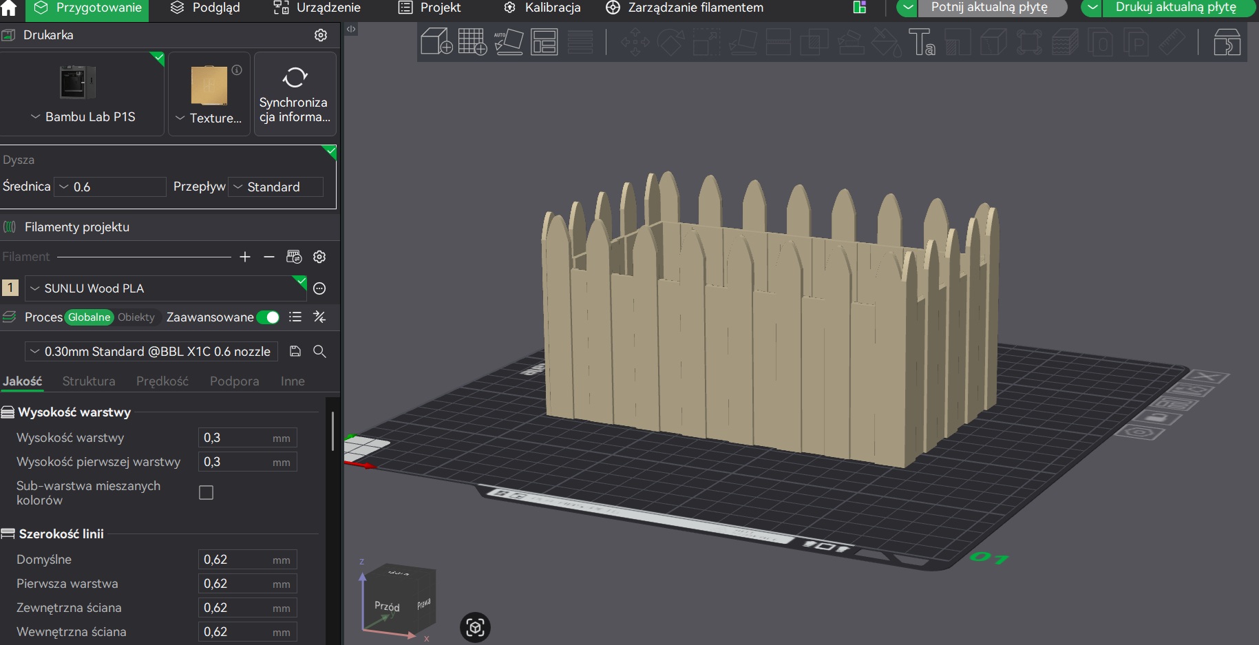Click the search settings magnifier icon

pos(319,351)
